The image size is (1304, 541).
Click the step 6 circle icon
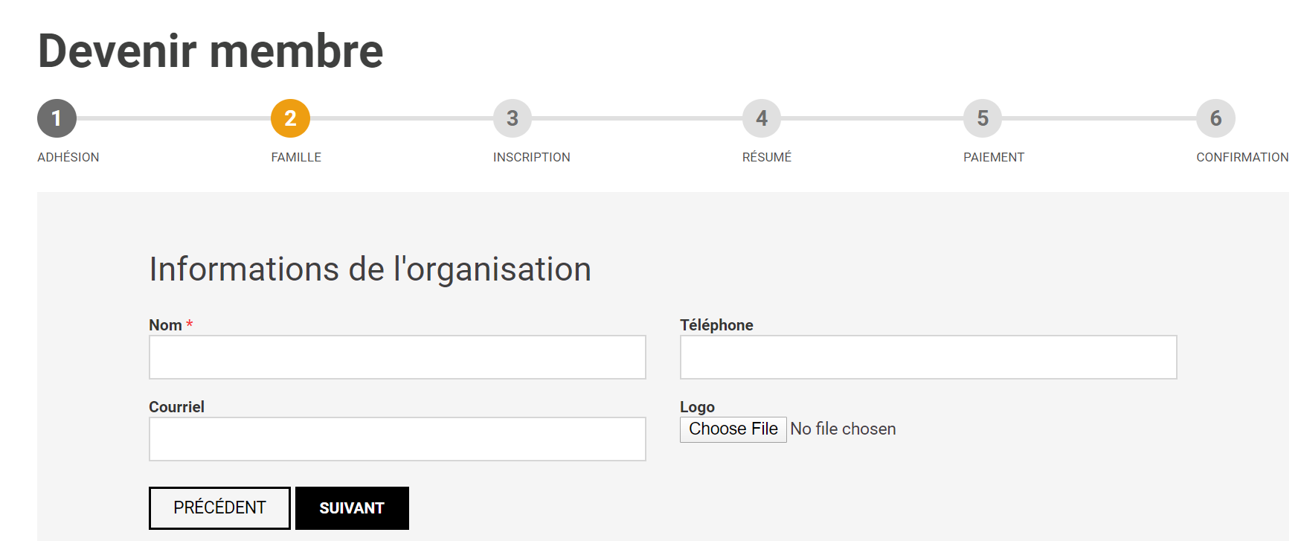click(x=1215, y=118)
